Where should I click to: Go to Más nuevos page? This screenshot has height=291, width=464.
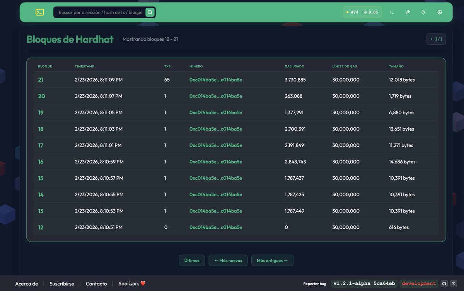[x=228, y=260]
